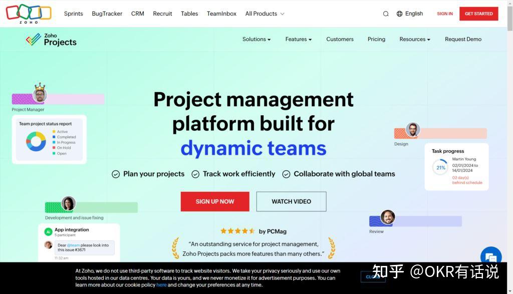Click the WATCH VIDEO button

(291, 201)
